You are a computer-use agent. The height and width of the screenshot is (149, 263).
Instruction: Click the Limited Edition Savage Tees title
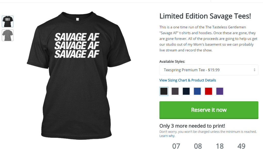point(205,16)
